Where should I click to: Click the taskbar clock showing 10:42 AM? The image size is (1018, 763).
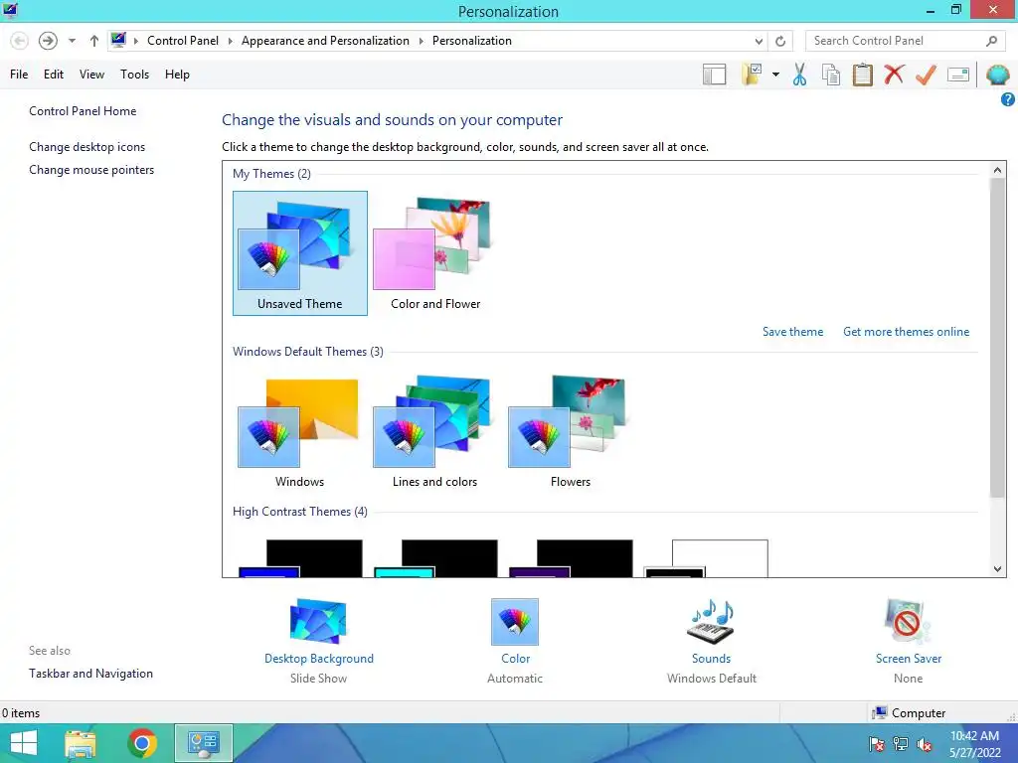pyautogui.click(x=974, y=744)
